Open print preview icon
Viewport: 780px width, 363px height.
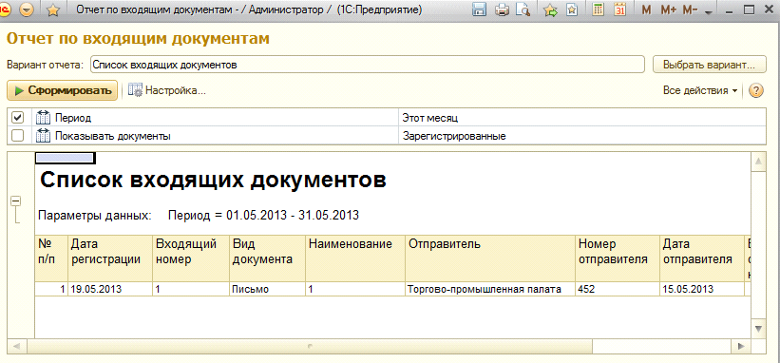click(x=523, y=10)
